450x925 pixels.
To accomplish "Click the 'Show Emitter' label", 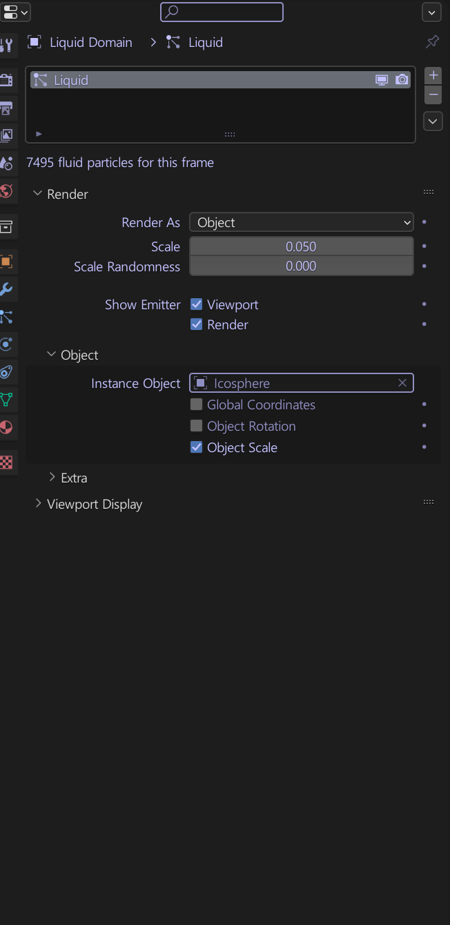I will (x=143, y=304).
